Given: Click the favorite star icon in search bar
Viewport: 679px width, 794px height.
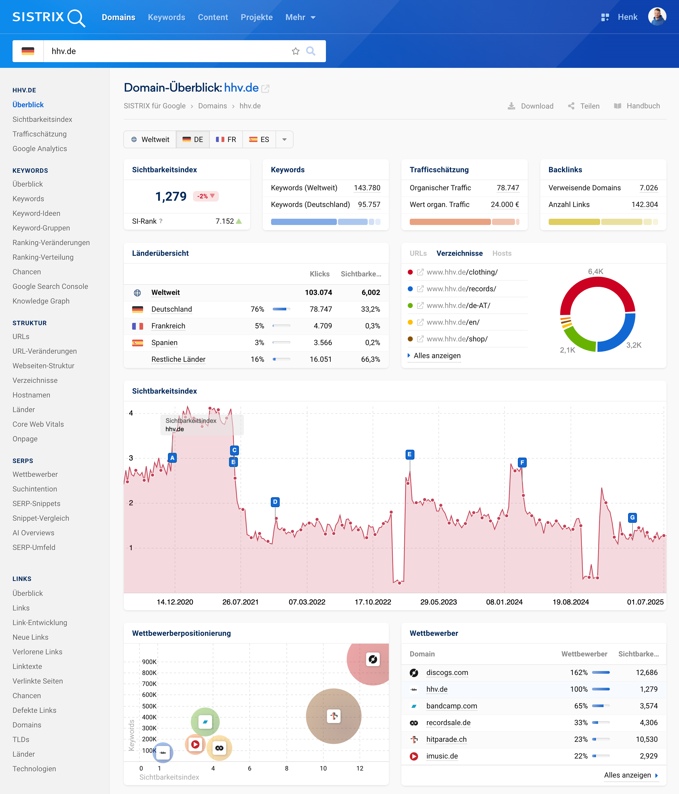Looking at the screenshot, I should (x=295, y=51).
